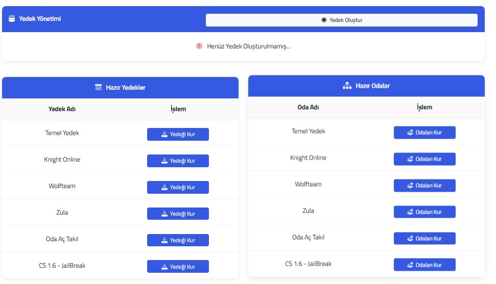Viewport: 496px width, 284px height.
Task: Click download icon for CS 1.6 - JailBreak backup
Action: [164, 267]
